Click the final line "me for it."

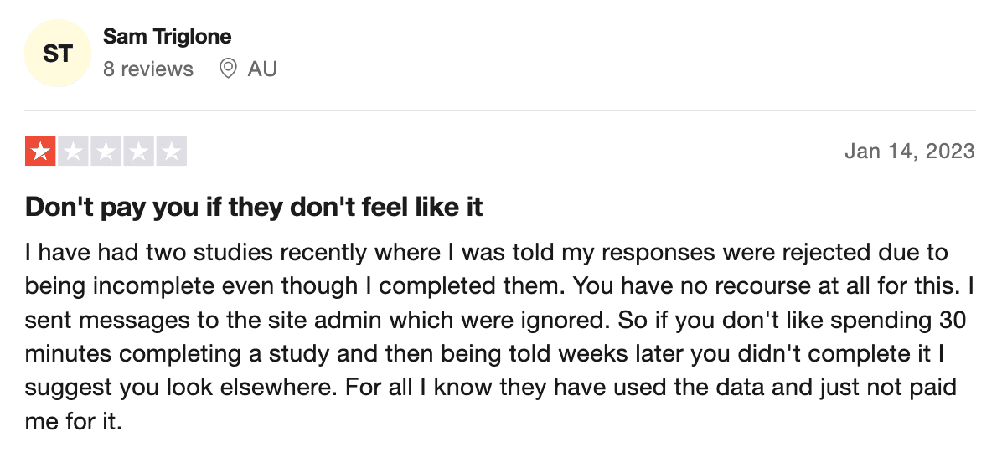[74, 421]
